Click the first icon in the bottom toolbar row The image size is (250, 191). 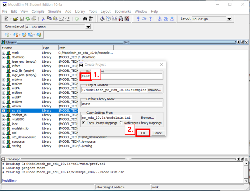coord(7,35)
